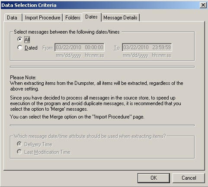208x187 pixels.
Task: Click the To date/time field
Action: 147,47
